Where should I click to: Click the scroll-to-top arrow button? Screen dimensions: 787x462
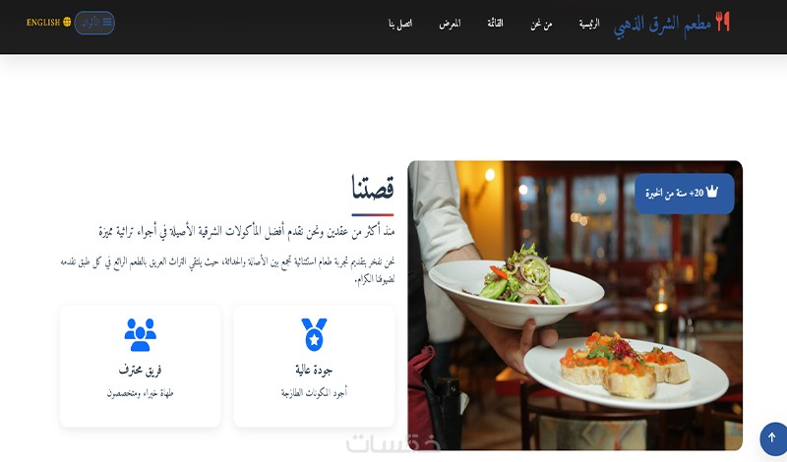pyautogui.click(x=772, y=438)
